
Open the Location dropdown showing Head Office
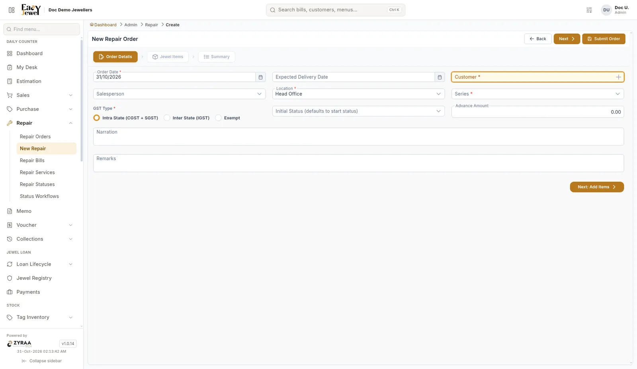coord(358,94)
